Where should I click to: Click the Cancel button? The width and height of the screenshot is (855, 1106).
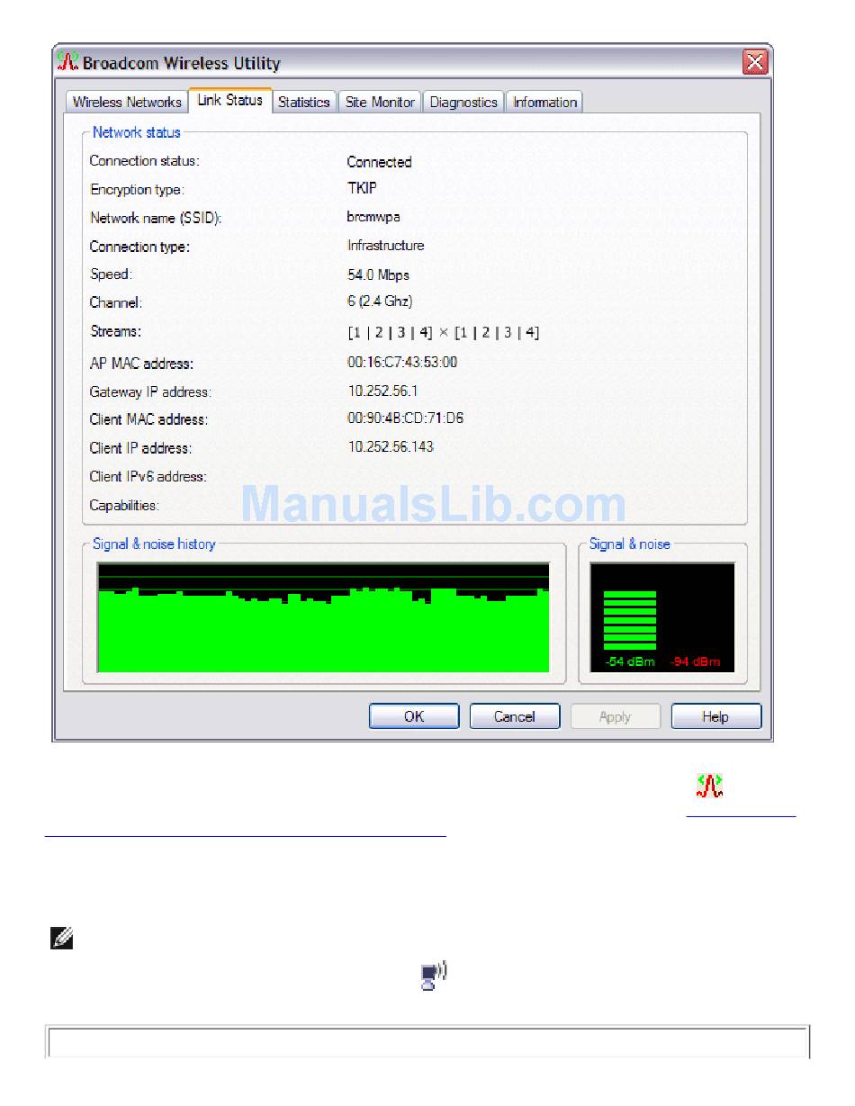click(515, 716)
